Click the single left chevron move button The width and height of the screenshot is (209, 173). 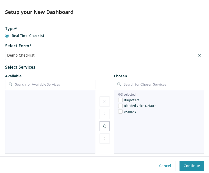[104, 139]
